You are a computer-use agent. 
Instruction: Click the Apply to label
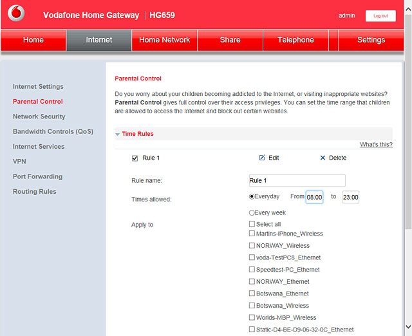[142, 225]
